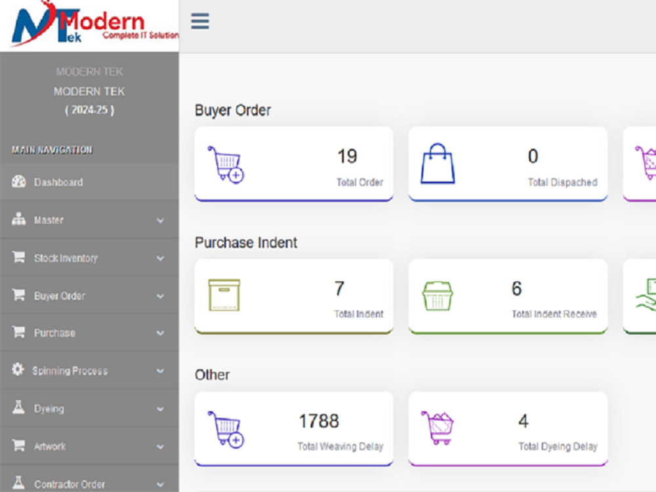
Task: Expand the Contractor Order chevron
Action: pos(160,484)
